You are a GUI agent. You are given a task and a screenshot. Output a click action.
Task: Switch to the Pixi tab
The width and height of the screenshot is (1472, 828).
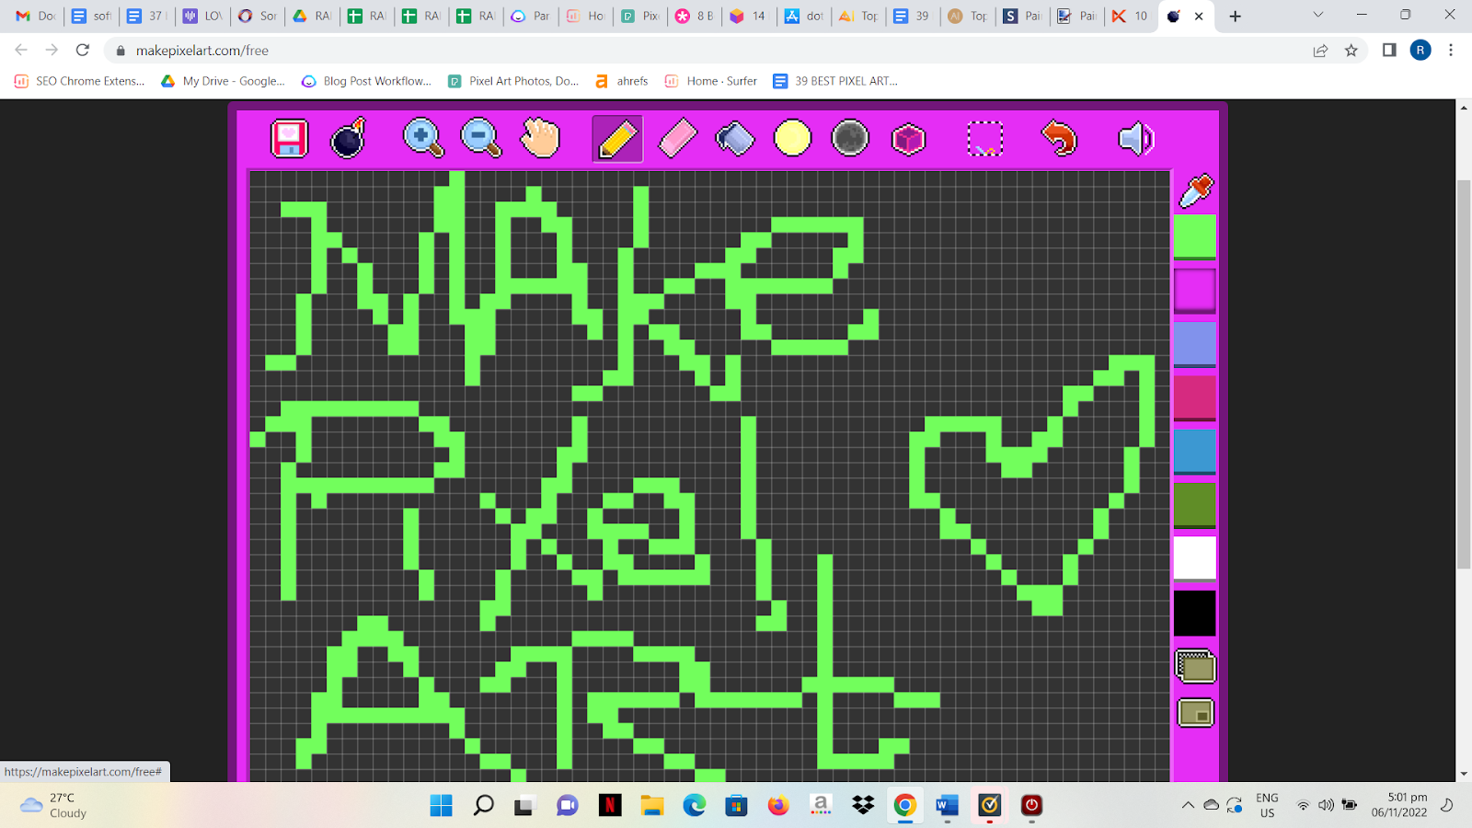click(640, 16)
